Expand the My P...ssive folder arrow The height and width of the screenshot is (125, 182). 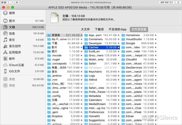(x=82, y=39)
